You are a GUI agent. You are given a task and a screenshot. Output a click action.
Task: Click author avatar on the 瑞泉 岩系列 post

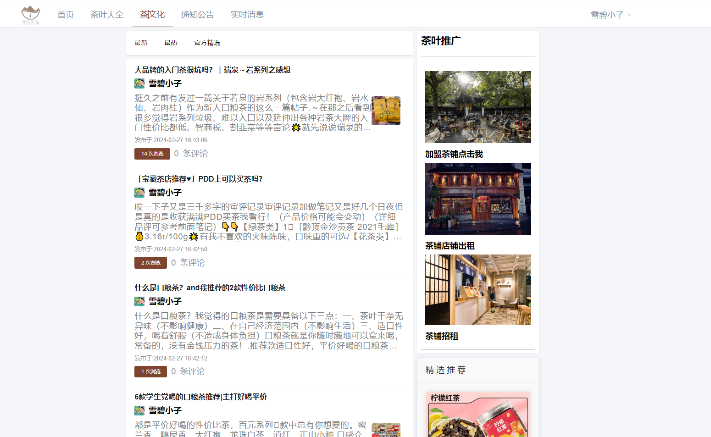coord(139,83)
